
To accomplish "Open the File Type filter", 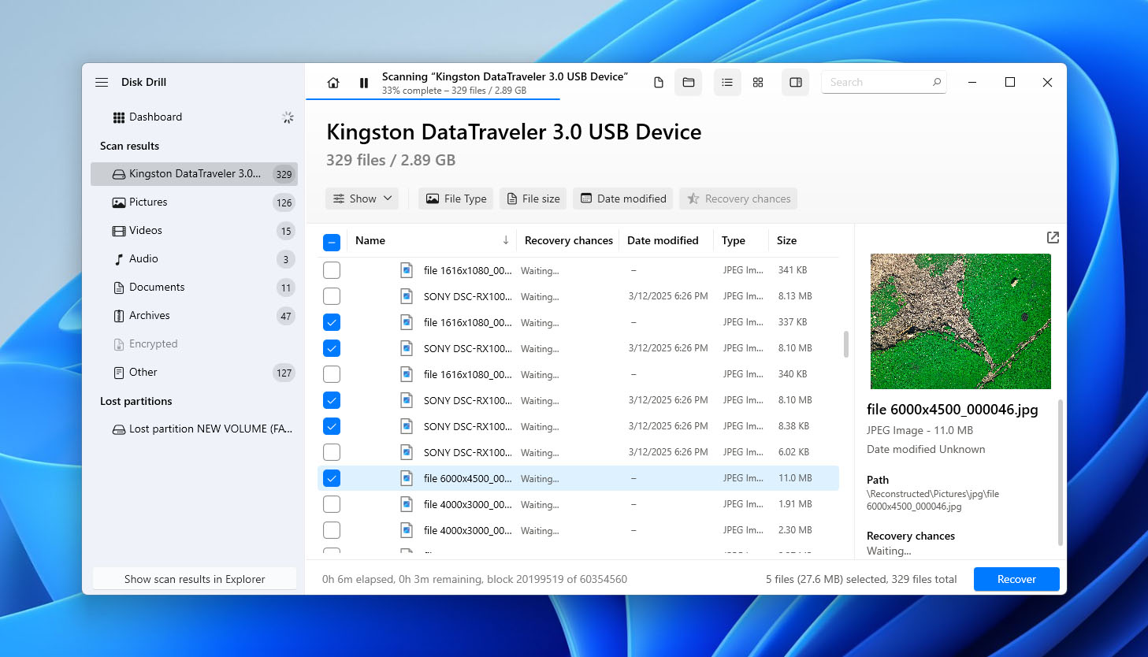I will [x=456, y=199].
